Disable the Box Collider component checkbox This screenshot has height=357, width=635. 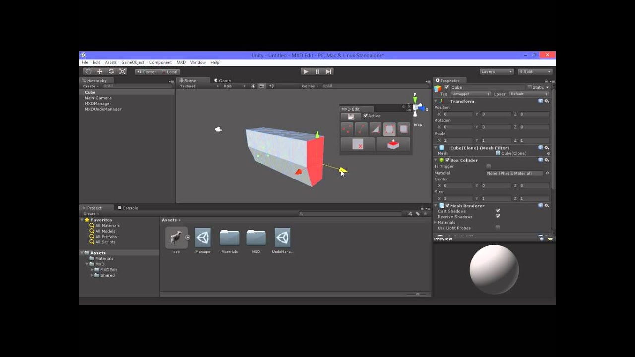447,160
